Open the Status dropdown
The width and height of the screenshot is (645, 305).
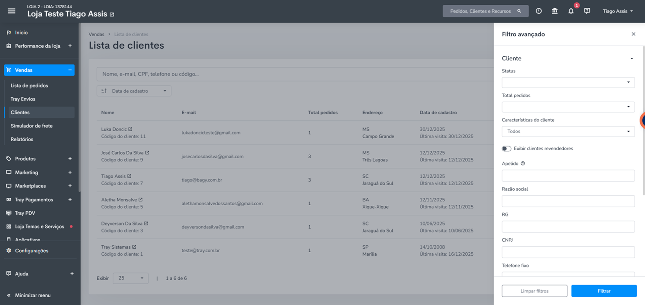click(x=568, y=83)
